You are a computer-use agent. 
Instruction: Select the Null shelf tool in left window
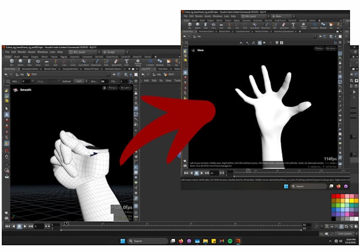click(x=56, y=62)
